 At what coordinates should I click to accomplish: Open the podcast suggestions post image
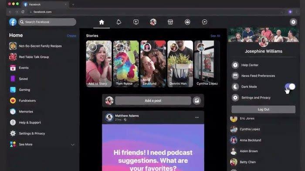[x=153, y=148]
